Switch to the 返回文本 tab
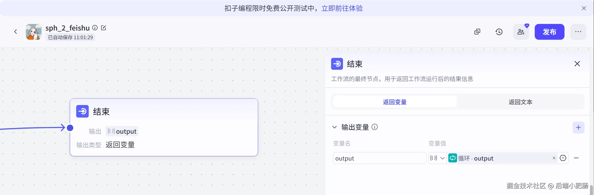Screen dimensions: 594x195 click(520, 102)
